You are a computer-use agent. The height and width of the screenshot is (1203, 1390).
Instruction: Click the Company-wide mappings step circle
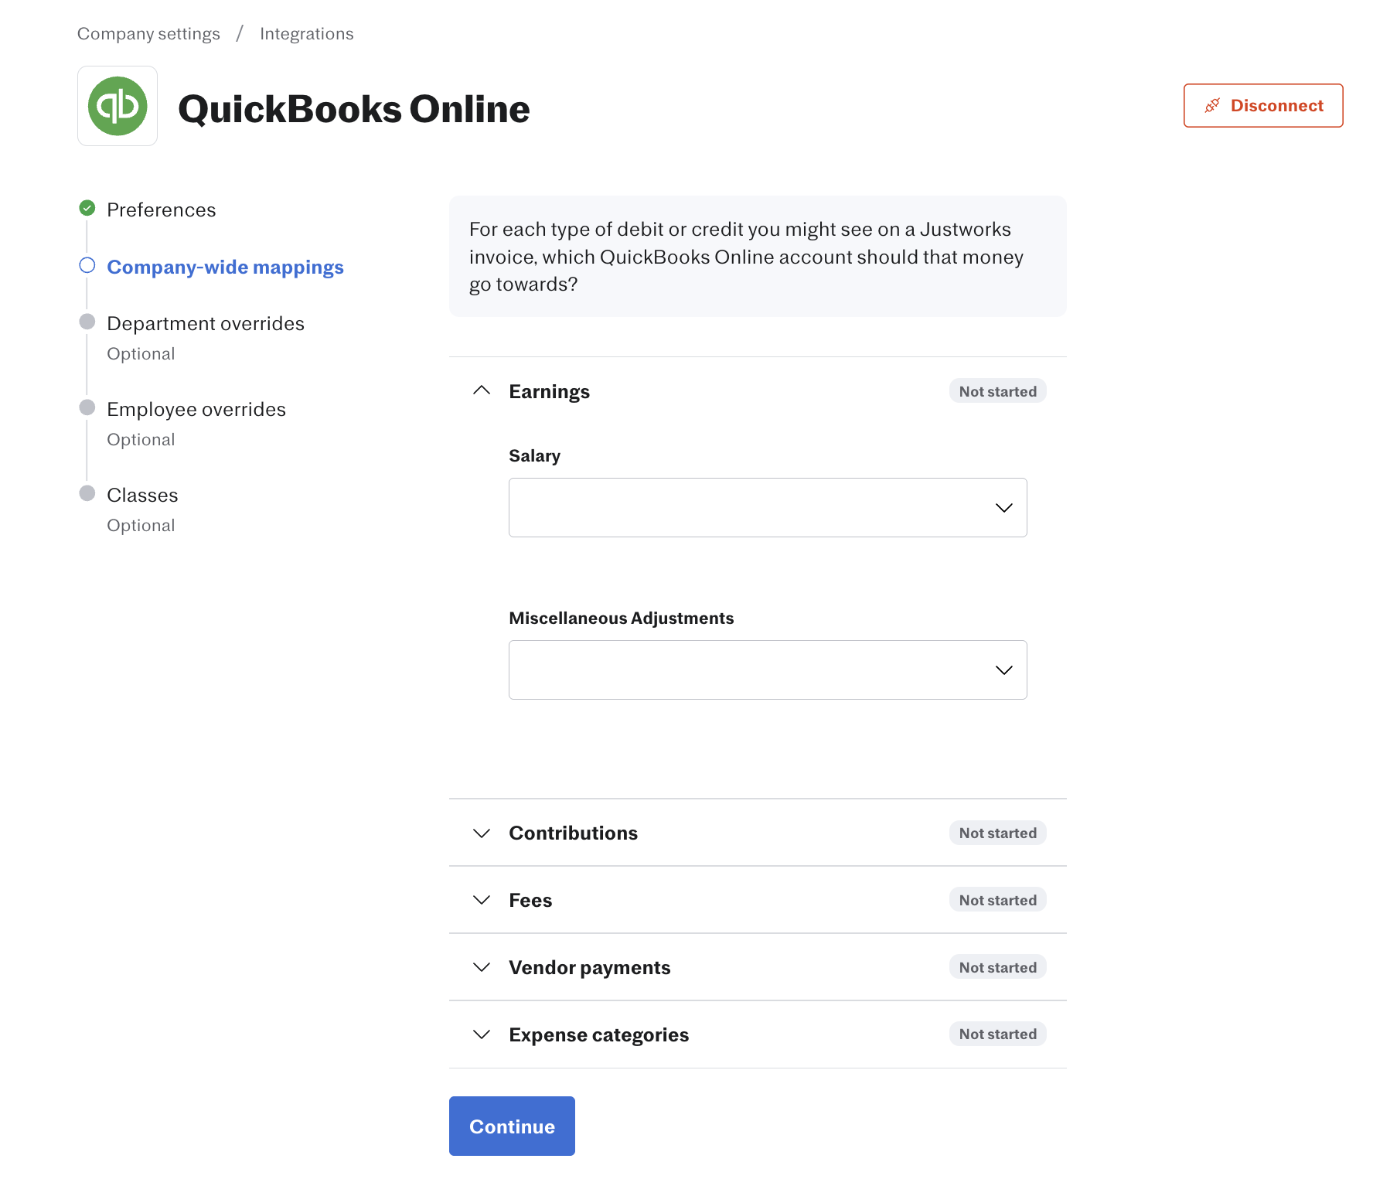[87, 265]
